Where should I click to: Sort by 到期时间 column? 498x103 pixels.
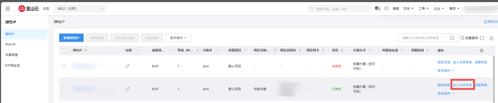pos(428,51)
